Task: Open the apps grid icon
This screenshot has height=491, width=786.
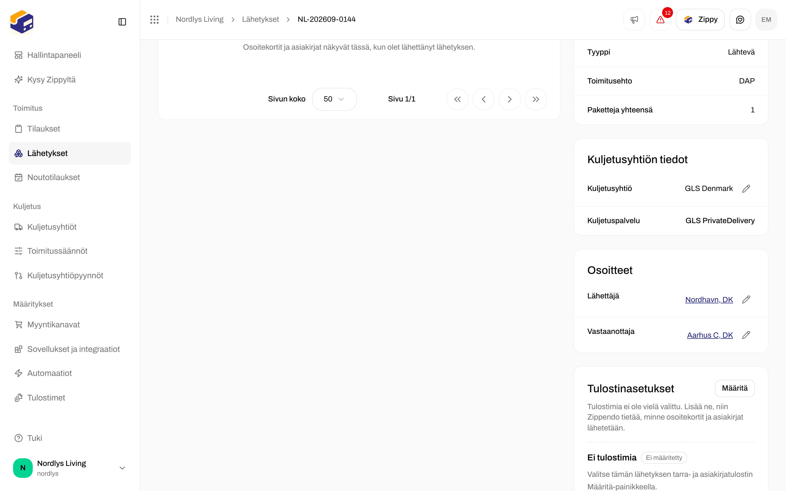Action: click(x=154, y=19)
